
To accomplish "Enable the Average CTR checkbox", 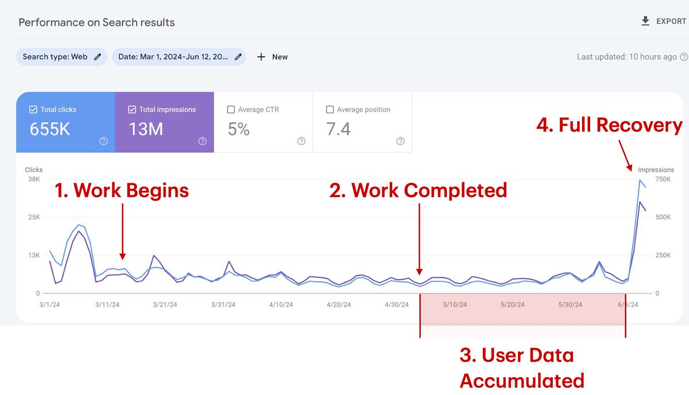I will pyautogui.click(x=231, y=109).
